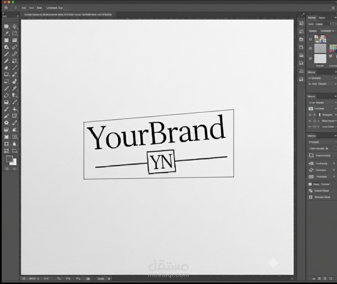The height and width of the screenshot is (284, 337).
Task: Select the landscape image tool in the toolbox
Action: pos(14,40)
